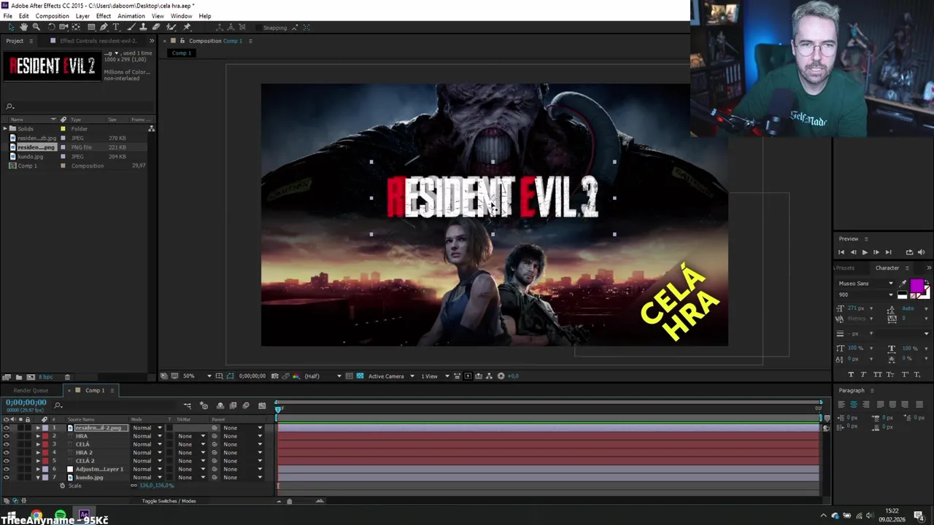This screenshot has width=934, height=525.
Task: Toggle Draft 3D icon in timeline
Action: [204, 405]
